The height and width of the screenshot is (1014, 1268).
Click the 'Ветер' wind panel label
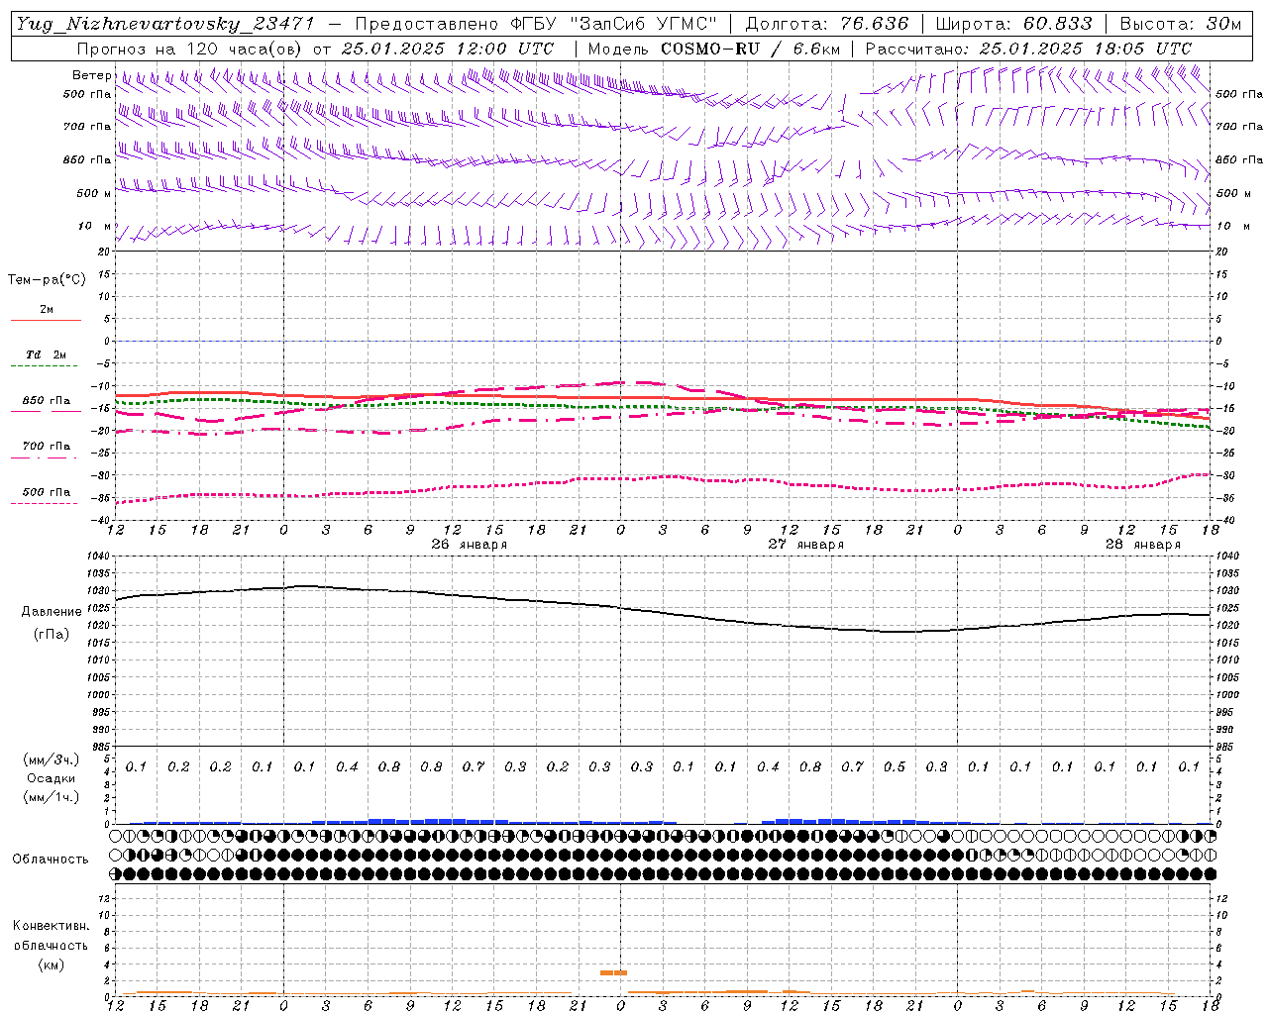(92, 75)
